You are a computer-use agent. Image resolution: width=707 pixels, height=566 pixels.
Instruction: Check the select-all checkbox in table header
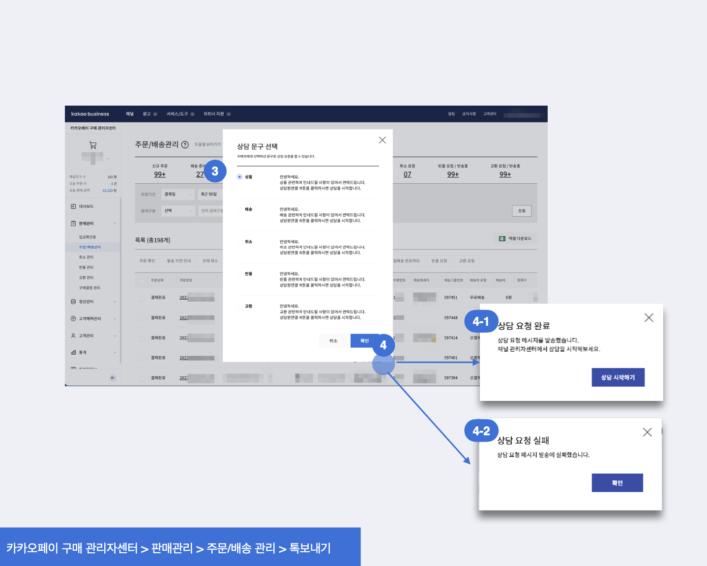(142, 281)
